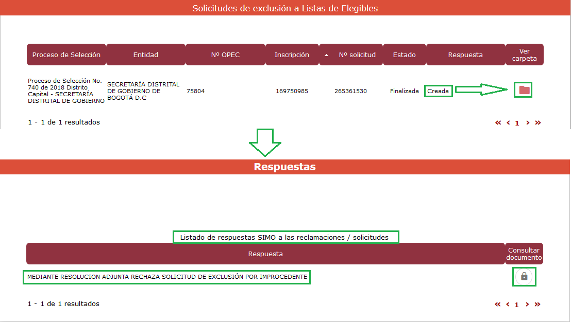Viewport: 571px width, 322px height.
Task: Go to next page in Respuestas table pagination
Action: (x=527, y=305)
